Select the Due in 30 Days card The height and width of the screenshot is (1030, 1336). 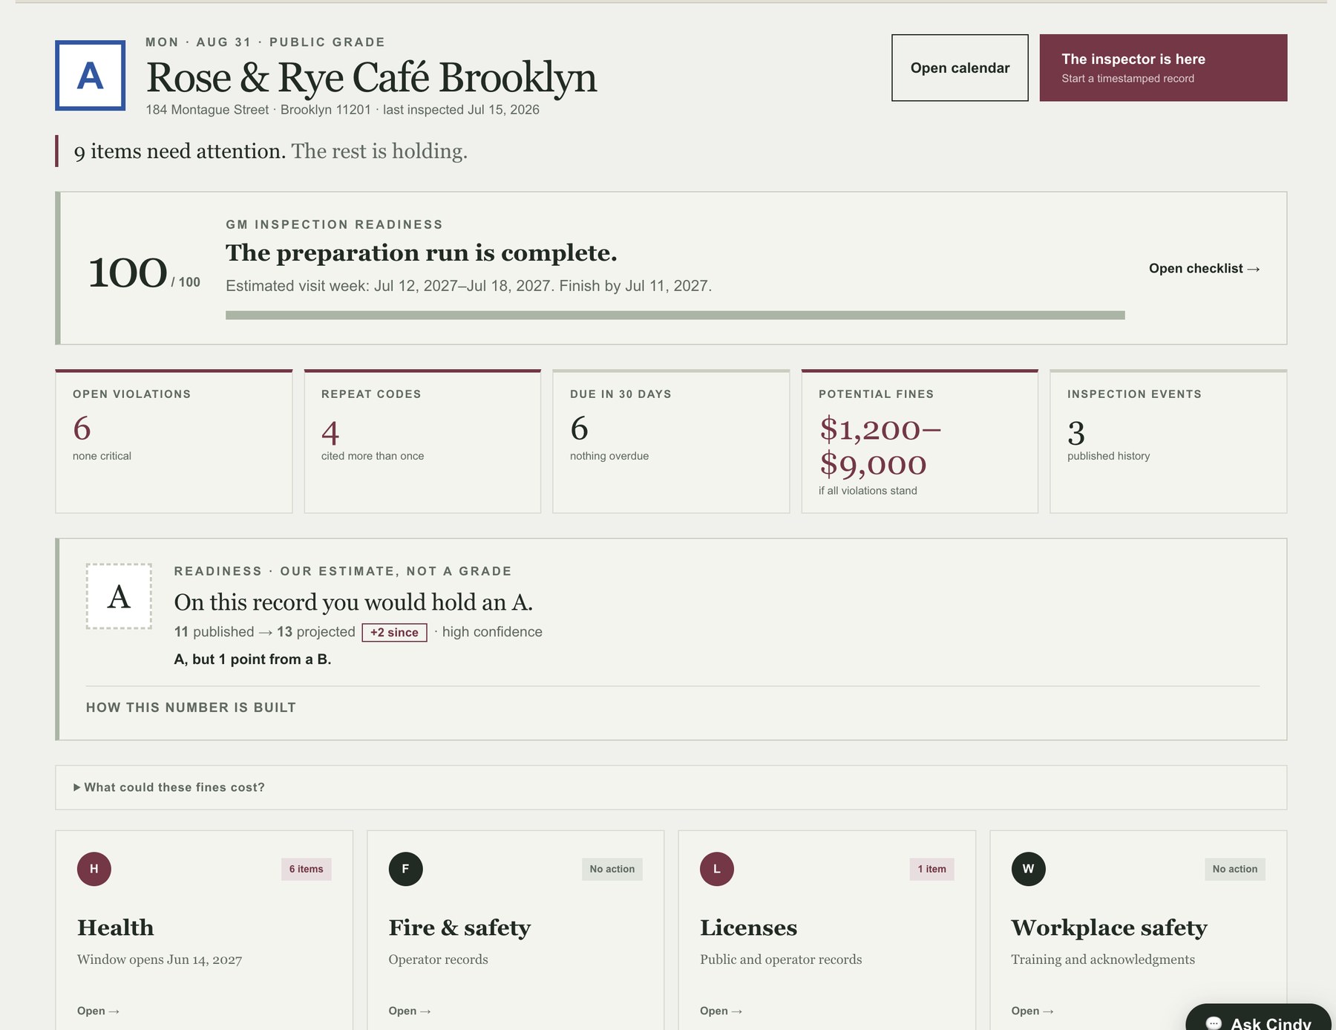(671, 441)
